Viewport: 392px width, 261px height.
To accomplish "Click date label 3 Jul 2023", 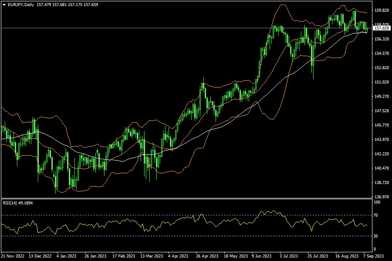I will [289, 256].
